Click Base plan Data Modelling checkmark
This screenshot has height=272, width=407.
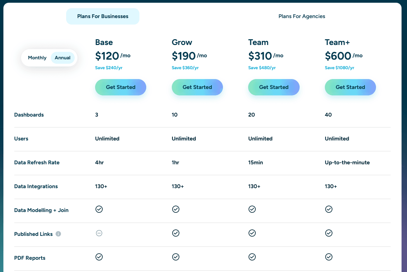[x=99, y=209]
